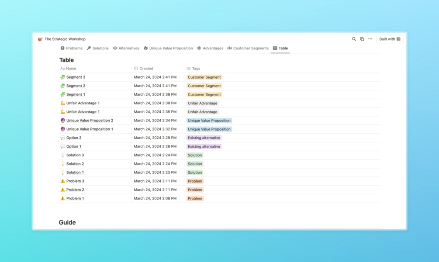439x262 pixels.
Task: Click crystal ball icon of Unique Value Proposition 2
Action: coord(63,121)
